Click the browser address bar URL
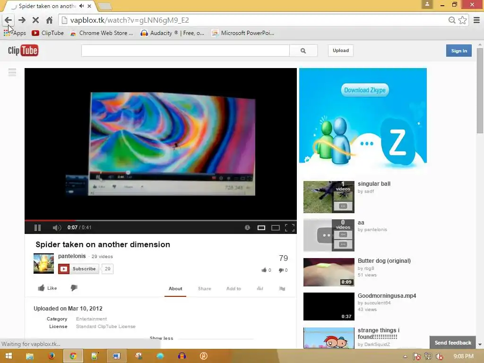 coord(130,20)
